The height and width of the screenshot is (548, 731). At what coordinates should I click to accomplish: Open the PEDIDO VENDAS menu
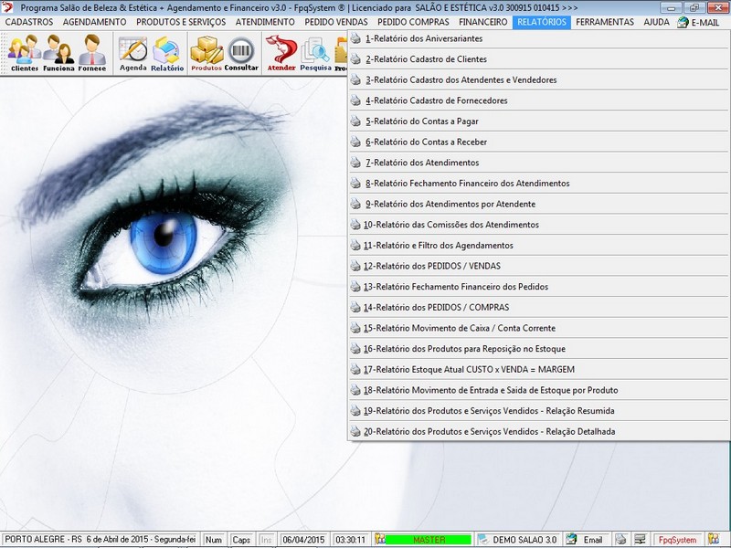[336, 22]
